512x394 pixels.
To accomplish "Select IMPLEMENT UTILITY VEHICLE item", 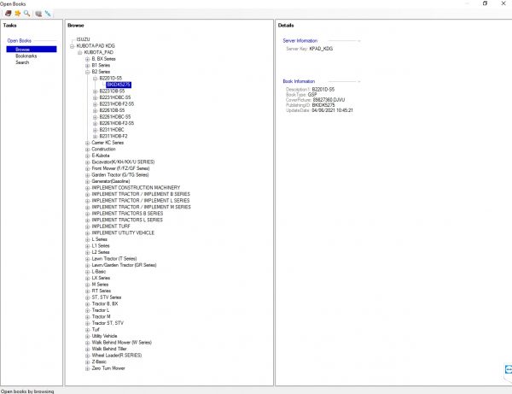I will [123, 232].
